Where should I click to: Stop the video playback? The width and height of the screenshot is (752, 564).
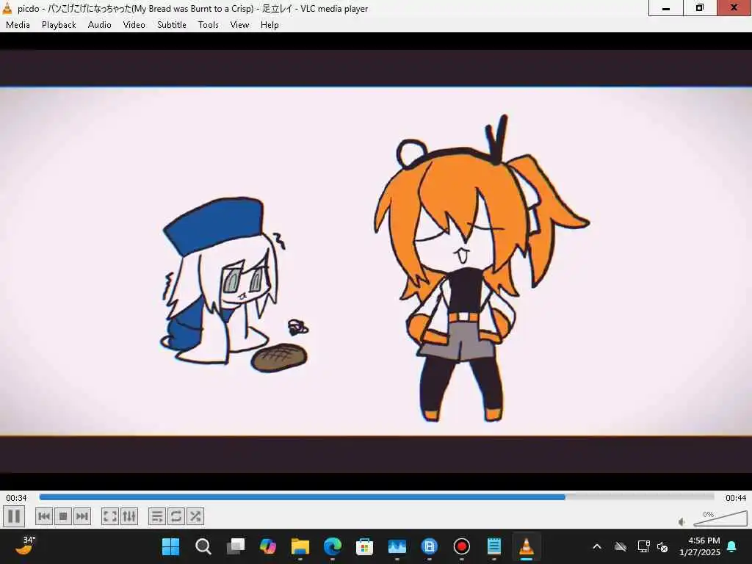click(63, 516)
